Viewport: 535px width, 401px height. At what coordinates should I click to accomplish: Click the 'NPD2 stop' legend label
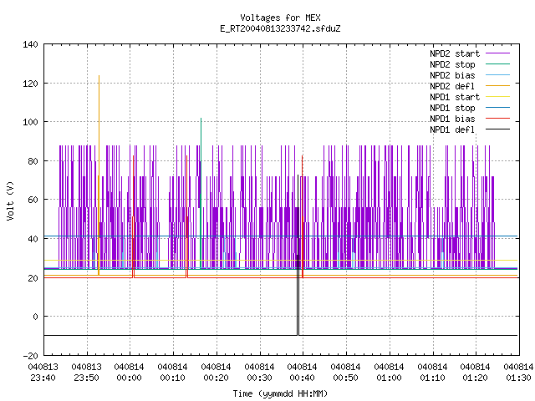[452, 64]
